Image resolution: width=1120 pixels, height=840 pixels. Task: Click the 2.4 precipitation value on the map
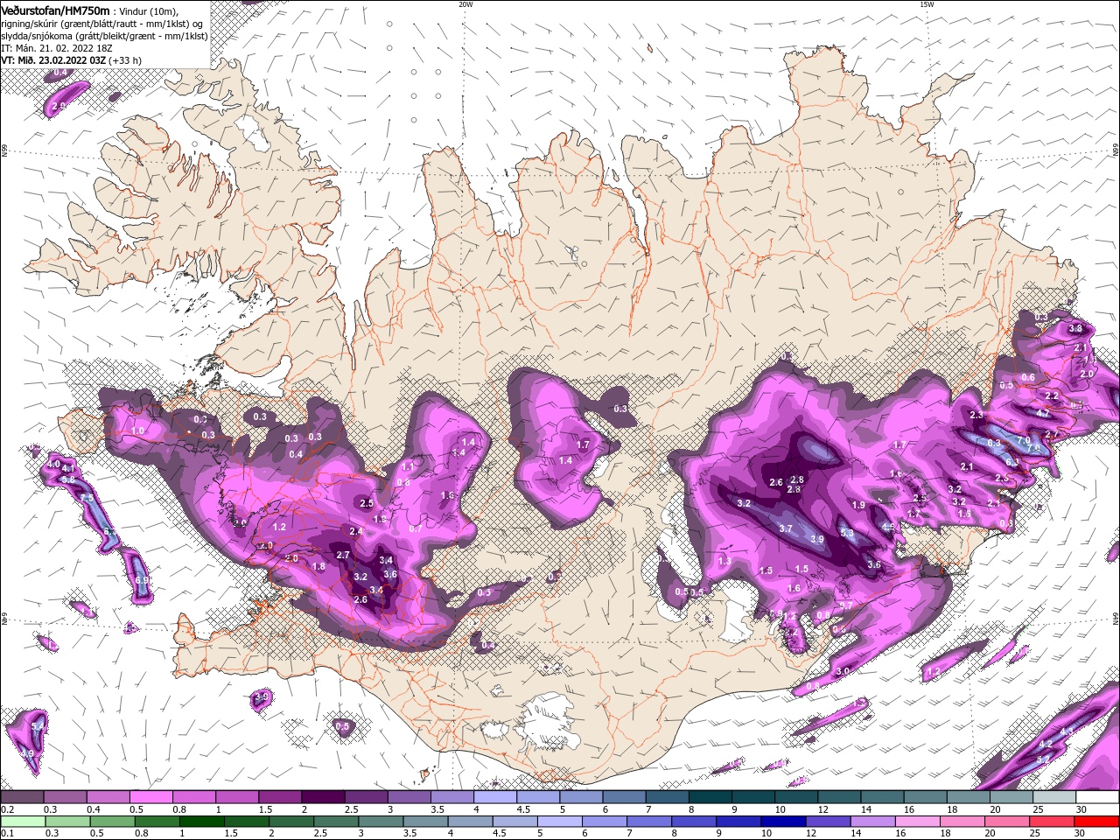(356, 531)
